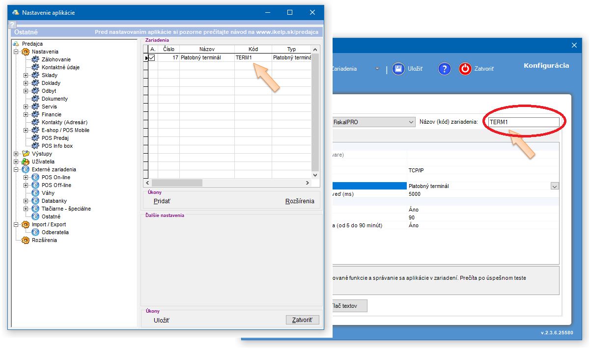Open the Výstupy folder icon
The height and width of the screenshot is (350, 591).
pyautogui.click(x=26, y=154)
